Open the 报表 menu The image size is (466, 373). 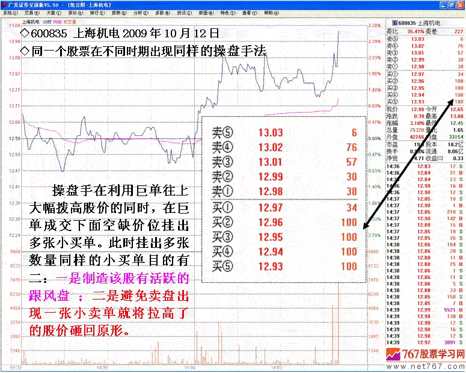(119, 12)
